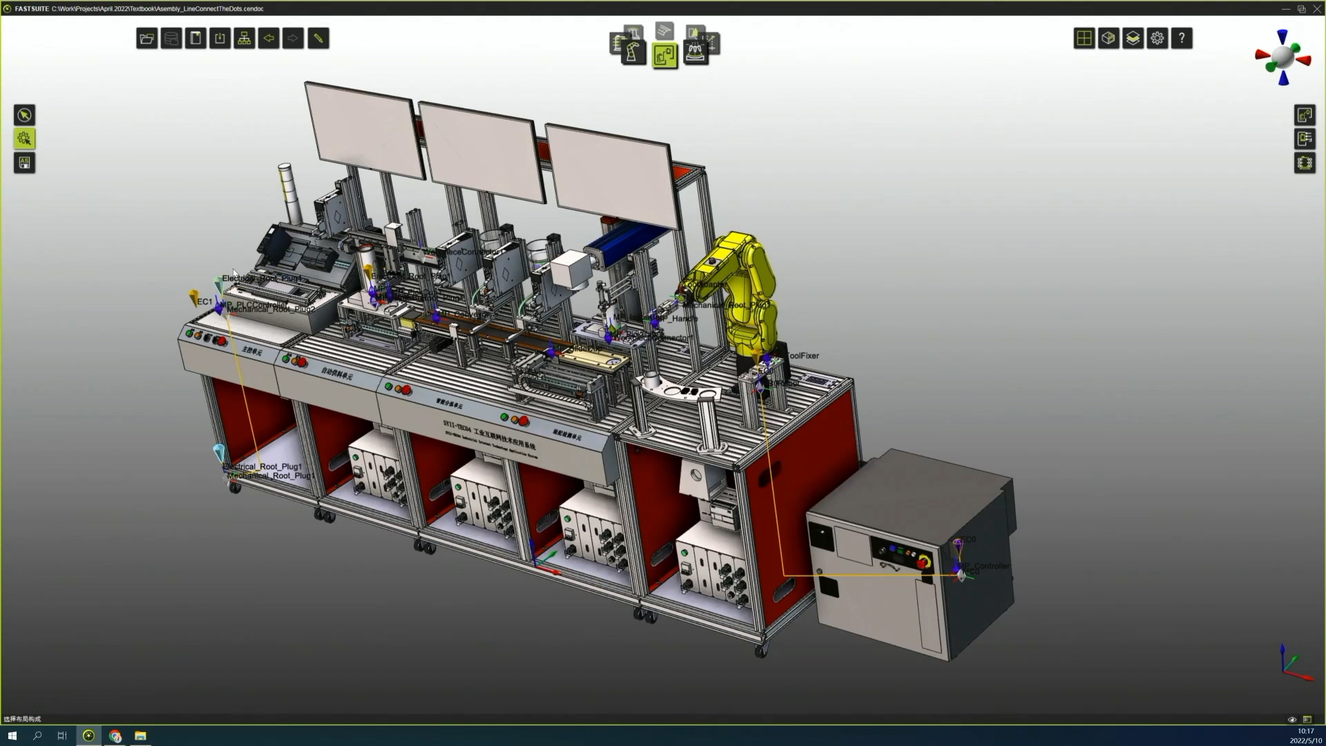
Task: Open Chrome from the Windows taskbar
Action: tap(115, 736)
